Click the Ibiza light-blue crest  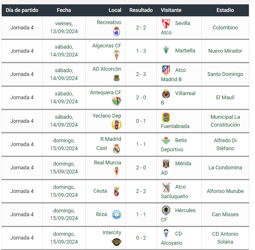116,214
